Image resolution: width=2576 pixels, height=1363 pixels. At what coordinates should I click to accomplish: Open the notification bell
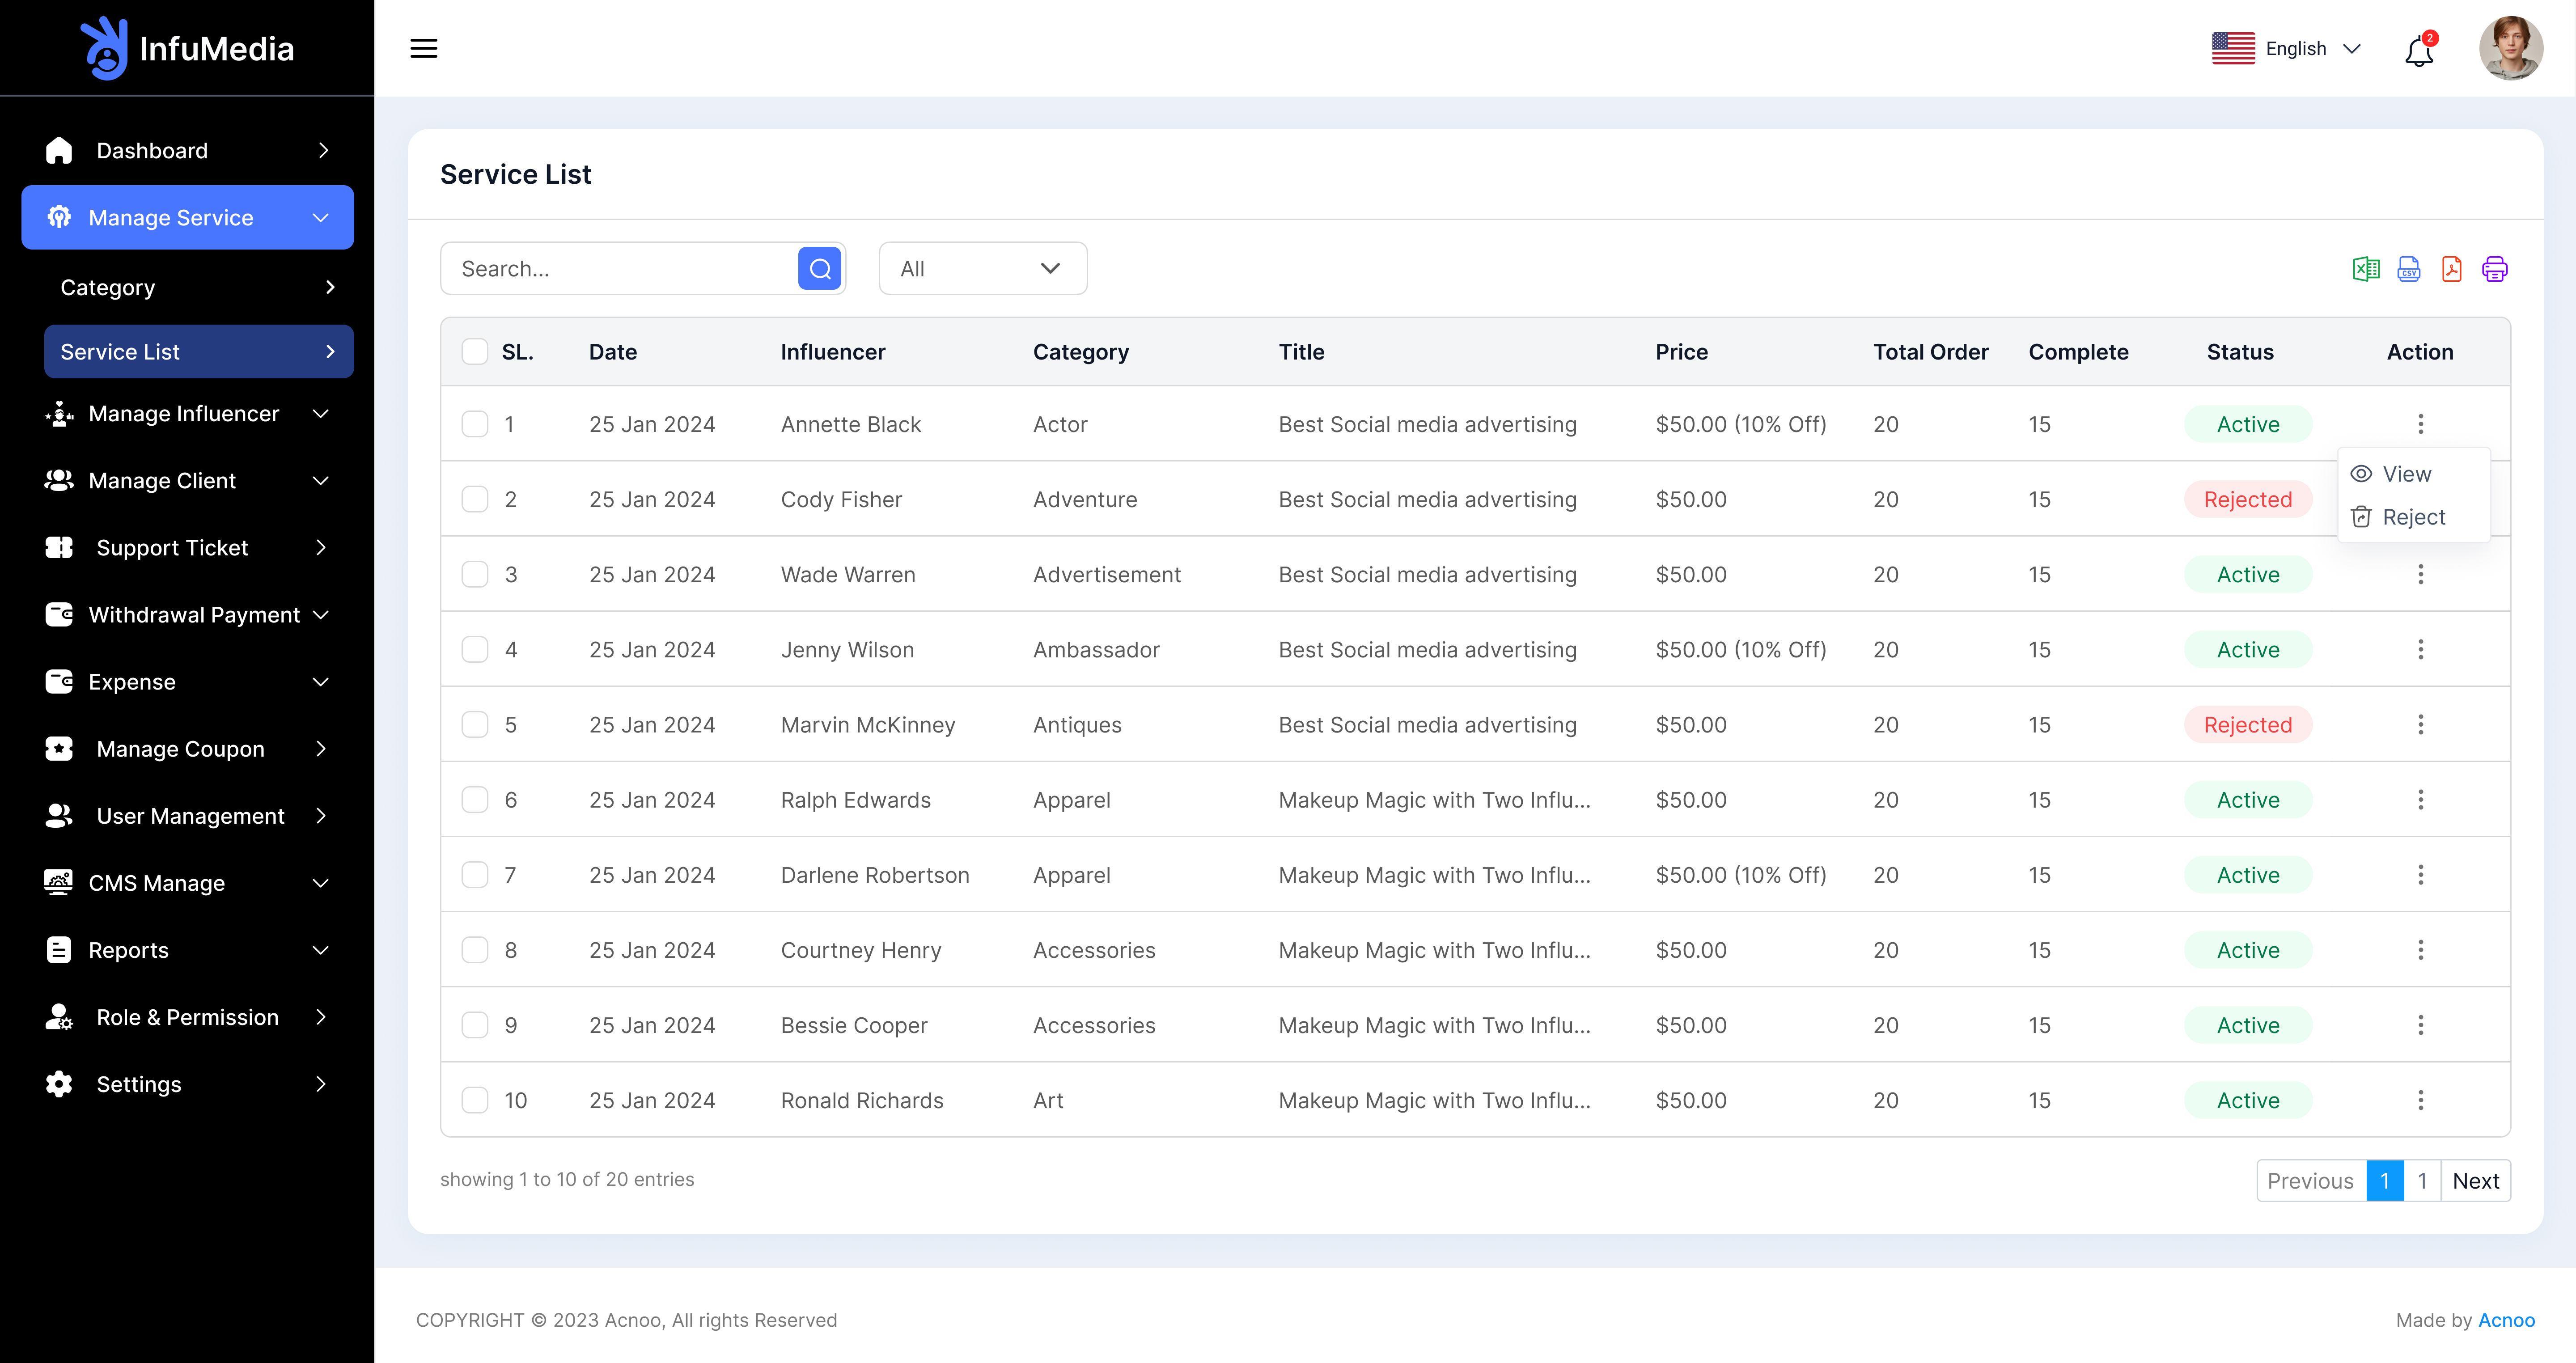click(x=2419, y=50)
